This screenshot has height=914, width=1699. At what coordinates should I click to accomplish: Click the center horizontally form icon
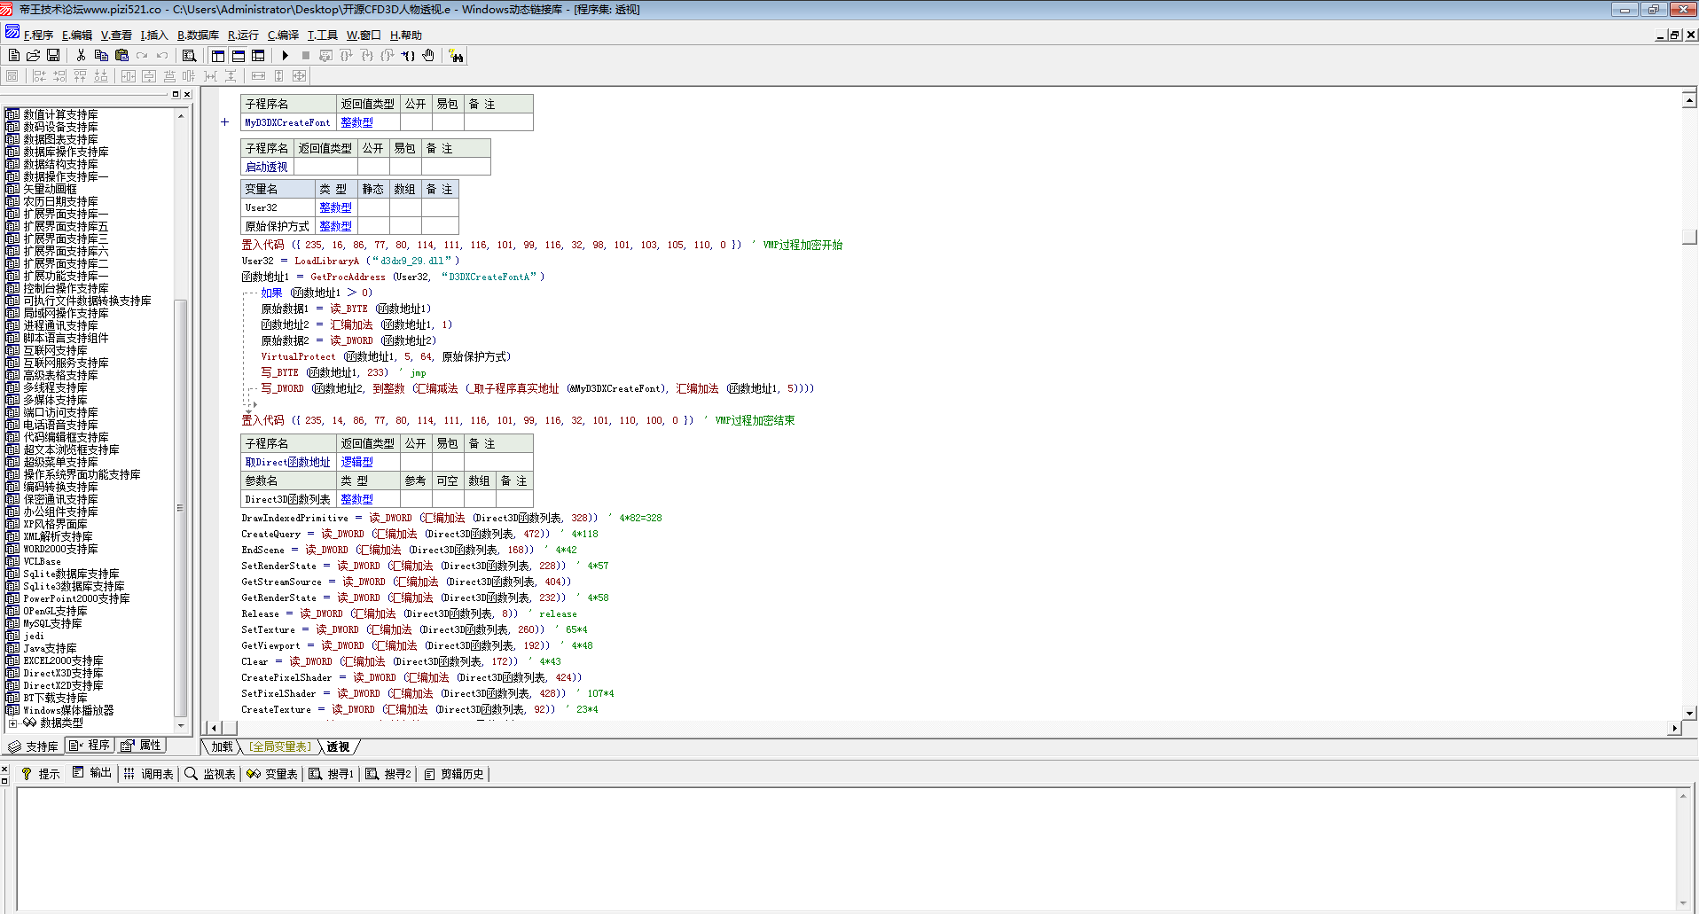pyautogui.click(x=129, y=76)
